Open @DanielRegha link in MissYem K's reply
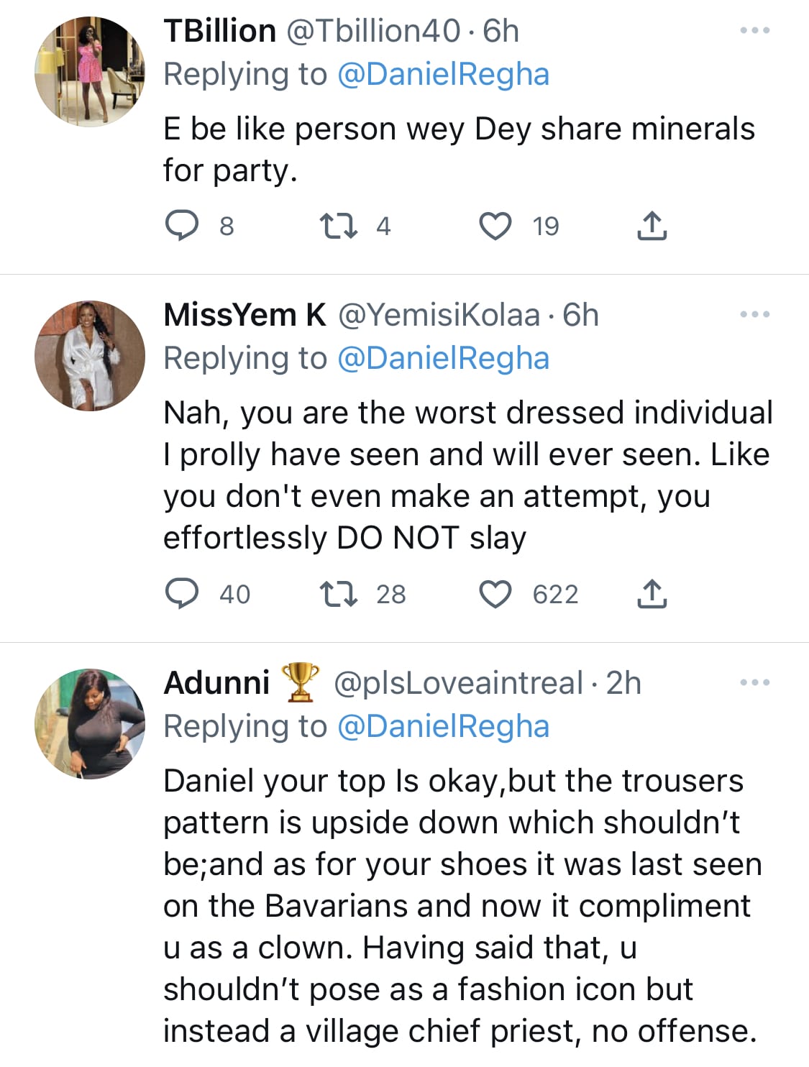 pos(443,358)
